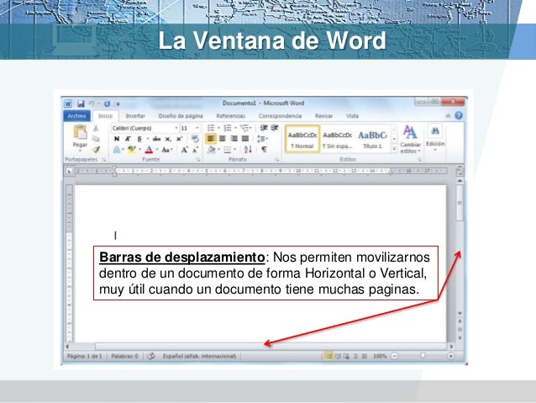Click the Shrink Font icon
Viewport: 536px width, 403px height.
tap(195, 150)
